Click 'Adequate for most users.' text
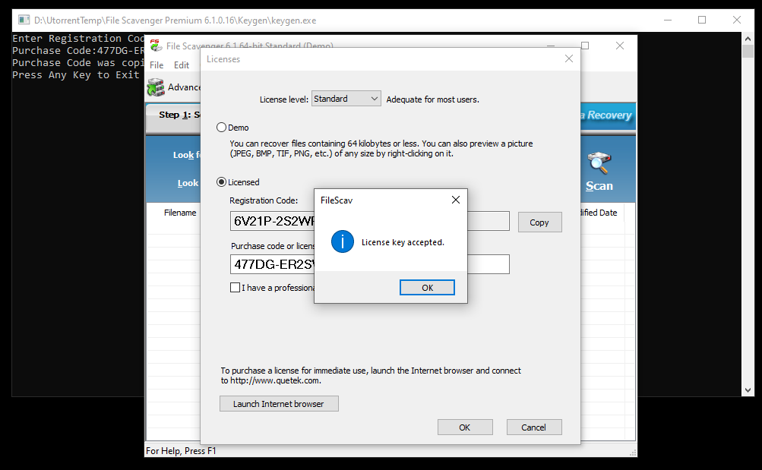The height and width of the screenshot is (470, 762). [432, 99]
